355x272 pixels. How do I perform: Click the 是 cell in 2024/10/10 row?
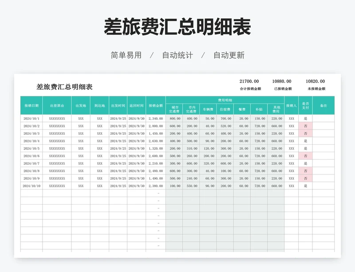click(x=305, y=186)
